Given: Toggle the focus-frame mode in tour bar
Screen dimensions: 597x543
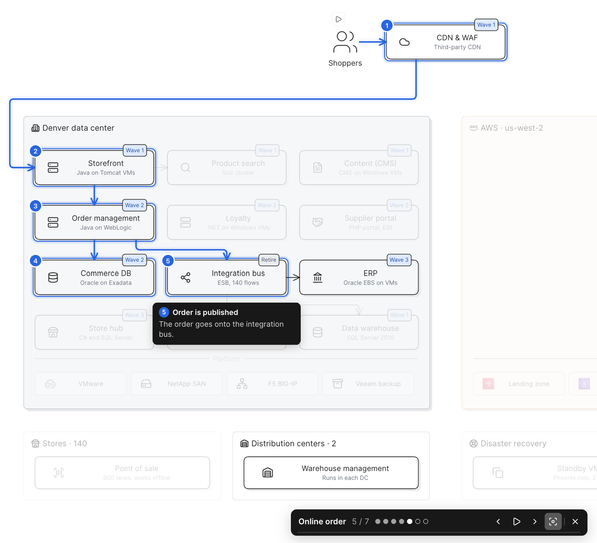Looking at the screenshot, I should pos(553,521).
